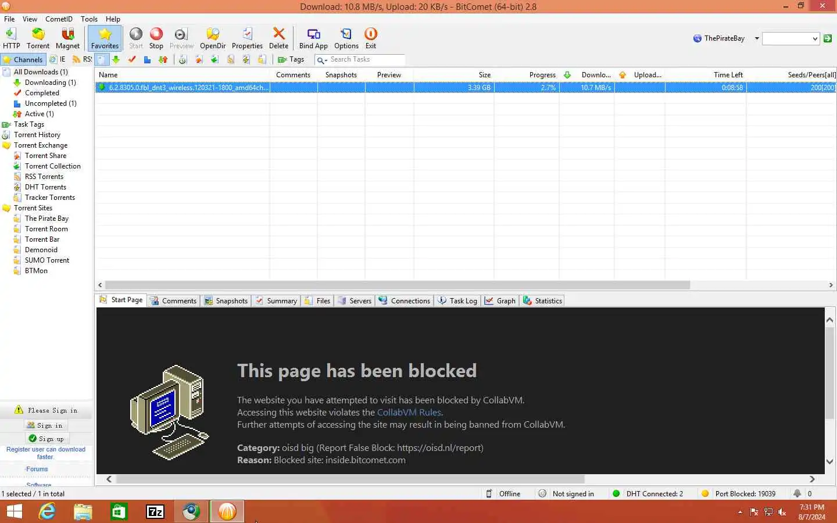Delete the selected task
The width and height of the screenshot is (837, 523).
278,38
